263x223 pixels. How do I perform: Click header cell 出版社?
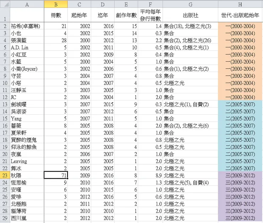coord(190,15)
